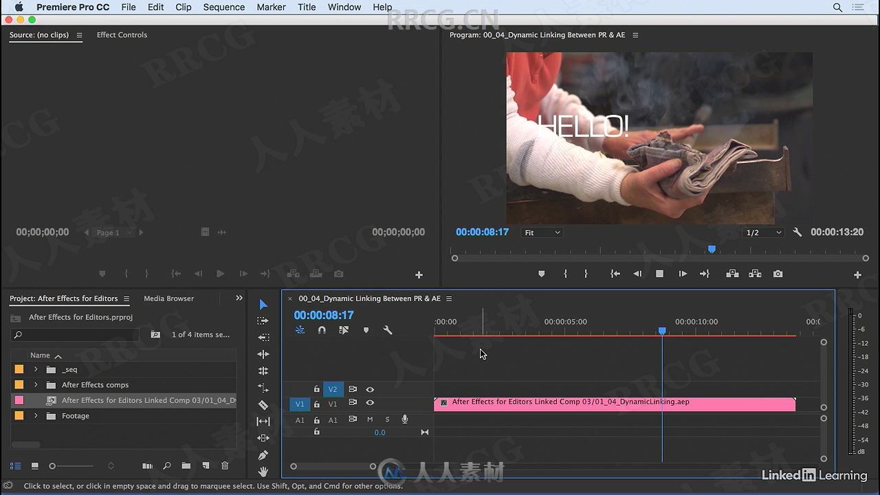This screenshot has width=880, height=495.
Task: Open timeline display settings wrench
Action: click(x=388, y=330)
